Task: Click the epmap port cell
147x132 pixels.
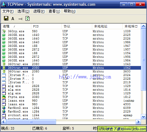Action: [x=128, y=115]
